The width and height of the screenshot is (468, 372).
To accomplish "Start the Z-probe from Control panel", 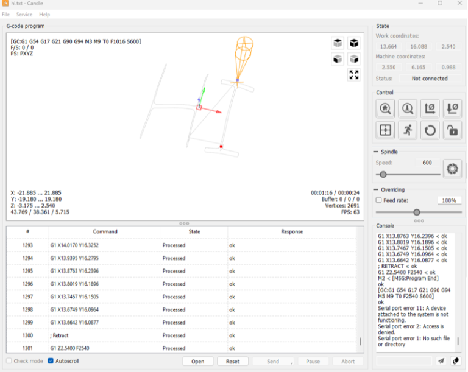I will (x=407, y=109).
